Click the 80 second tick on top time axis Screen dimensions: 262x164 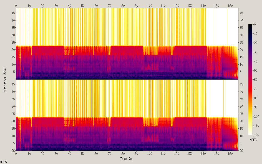coord(123,6)
